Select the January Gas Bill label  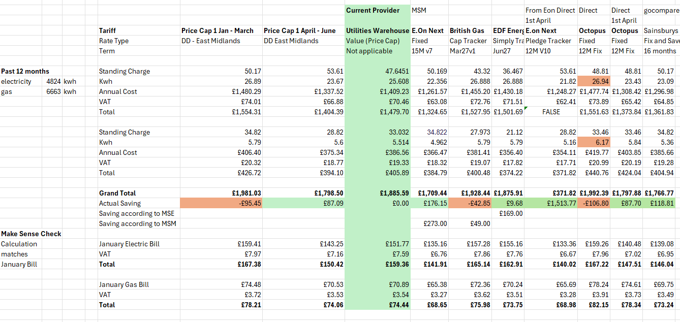point(124,284)
